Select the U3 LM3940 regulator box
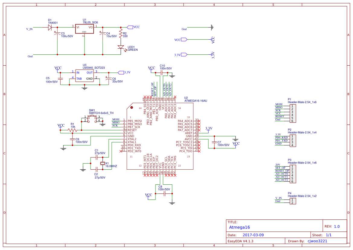 point(85,76)
